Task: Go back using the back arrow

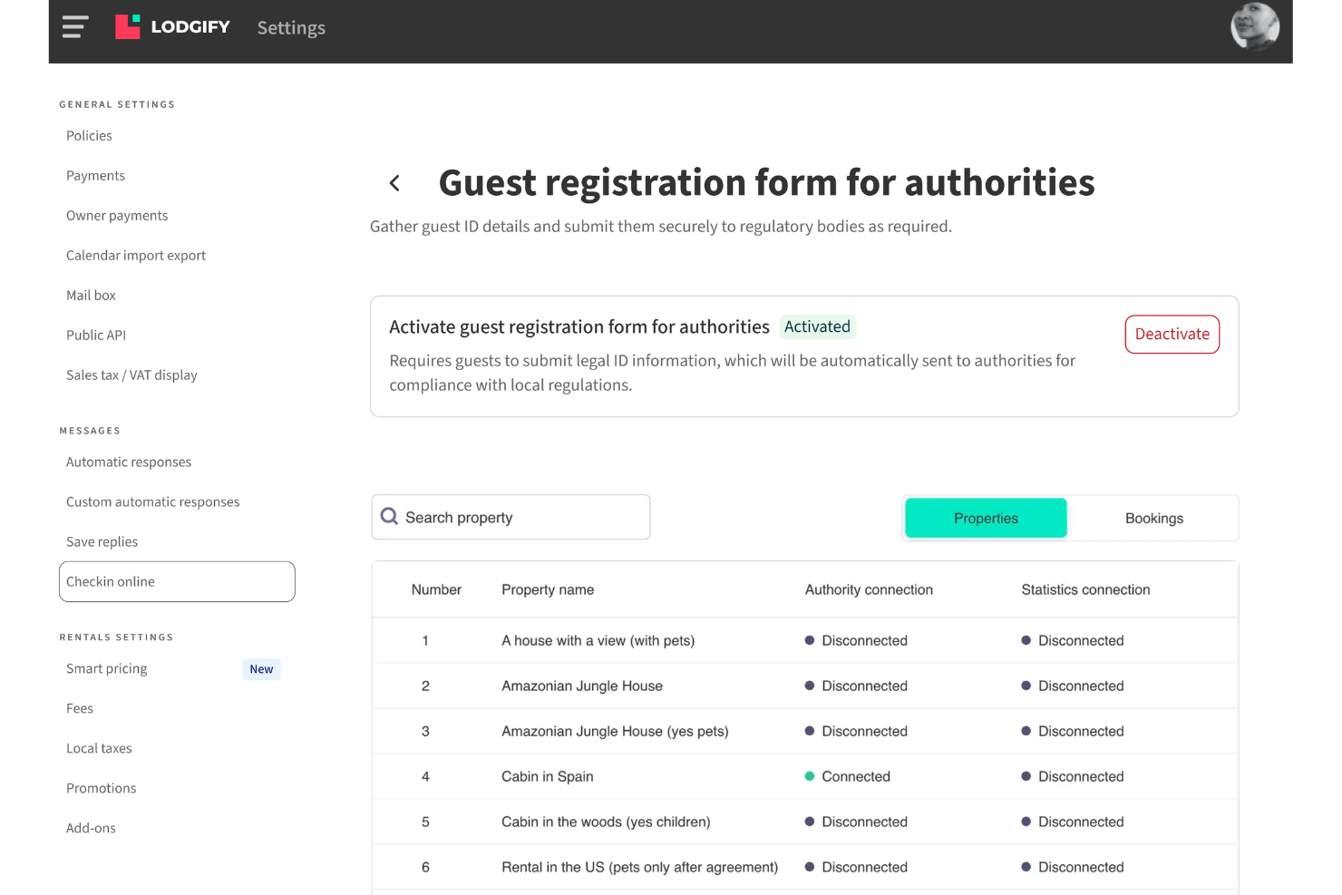Action: point(394,182)
